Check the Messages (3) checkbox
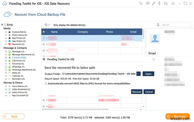Viewport: 194px width, 122px height. [6, 51]
